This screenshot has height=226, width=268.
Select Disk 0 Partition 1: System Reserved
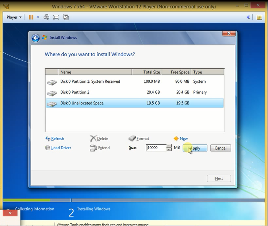135,81
